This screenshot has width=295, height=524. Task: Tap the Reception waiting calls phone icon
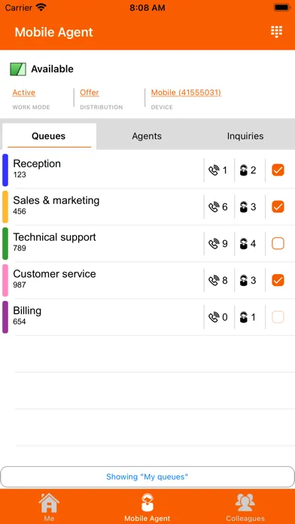point(214,170)
